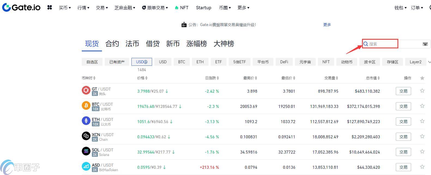
Task: Click 交易 button for ETH/USDT
Action: [x=403, y=121]
